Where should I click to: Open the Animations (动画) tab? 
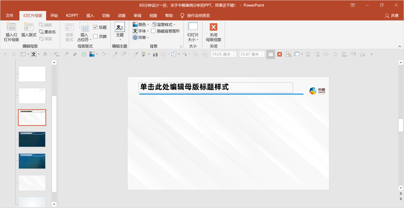click(122, 16)
